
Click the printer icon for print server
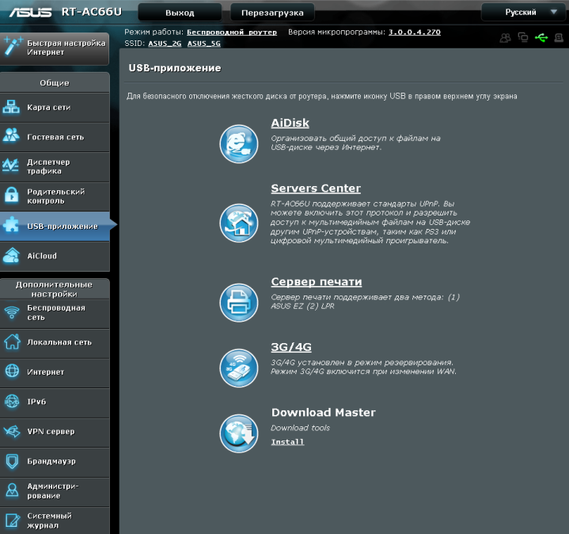[x=239, y=303]
